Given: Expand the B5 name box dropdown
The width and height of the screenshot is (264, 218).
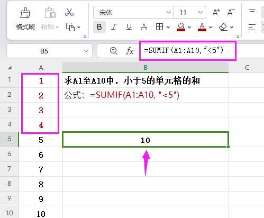Looking at the screenshot, I should coord(86,51).
